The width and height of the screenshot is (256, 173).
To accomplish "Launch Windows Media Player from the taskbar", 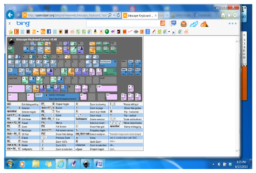I will click(22, 164).
